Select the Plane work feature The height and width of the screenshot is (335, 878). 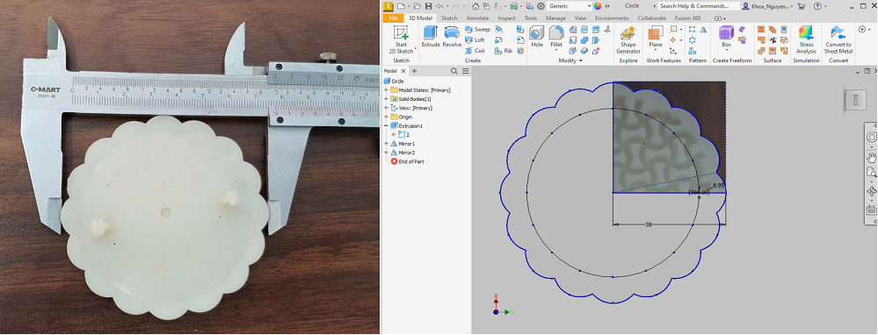[655, 37]
